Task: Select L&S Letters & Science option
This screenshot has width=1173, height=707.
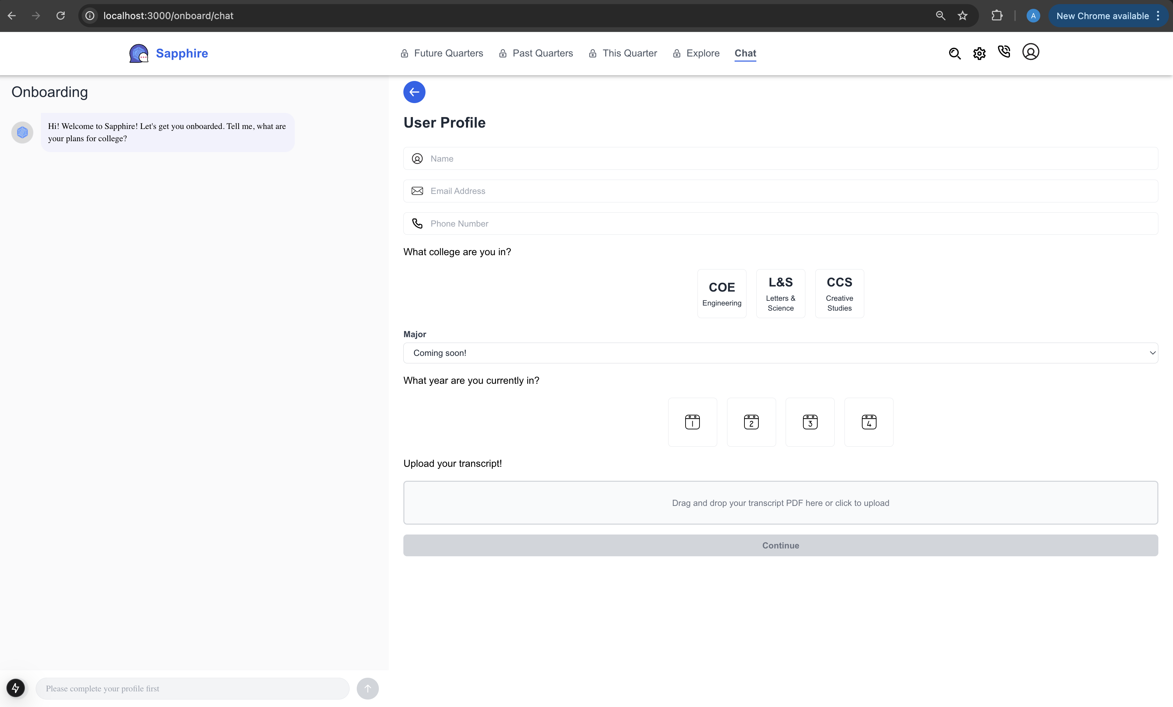Action: click(780, 294)
